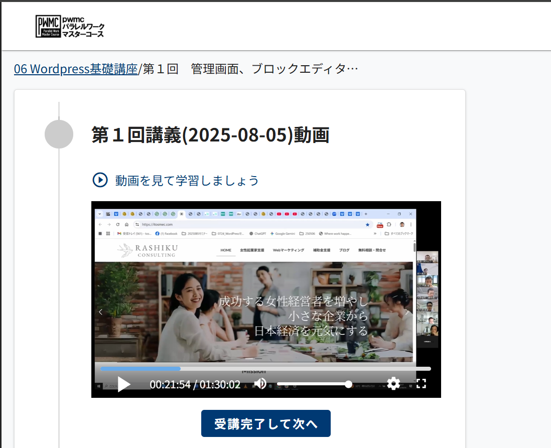
Task: Play the lecture video
Action: [124, 384]
